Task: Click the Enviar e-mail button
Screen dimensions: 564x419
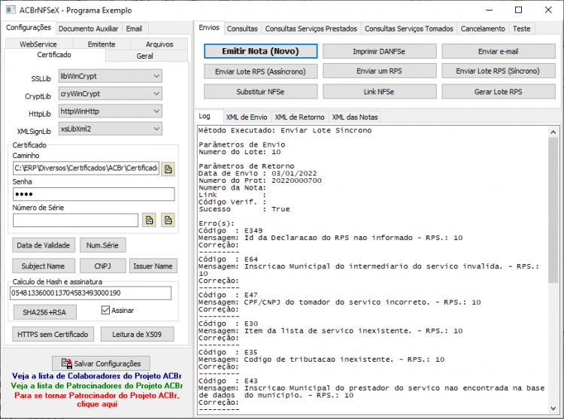Action: (499, 51)
